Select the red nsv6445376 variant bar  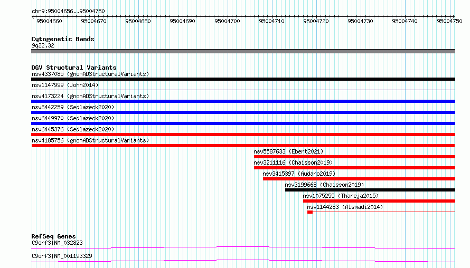[x=243, y=135]
